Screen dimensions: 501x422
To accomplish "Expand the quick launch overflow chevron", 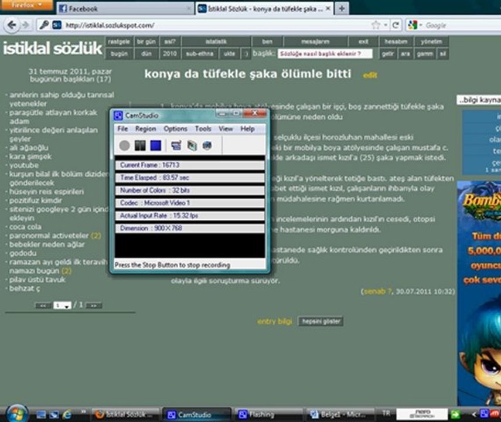I will 83,412.
